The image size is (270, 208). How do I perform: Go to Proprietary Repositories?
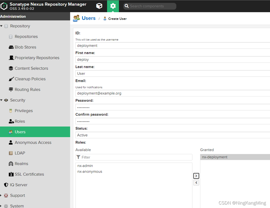[37, 58]
